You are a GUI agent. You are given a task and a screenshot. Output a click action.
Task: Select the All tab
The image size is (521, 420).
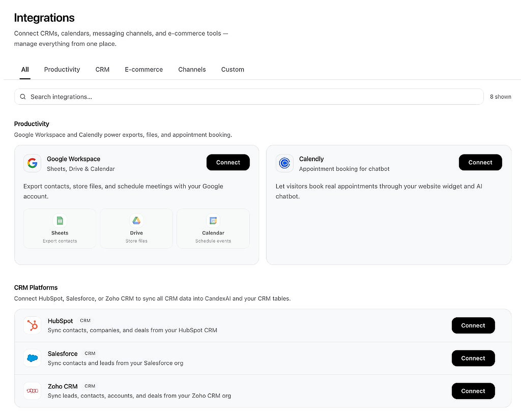pyautogui.click(x=25, y=69)
